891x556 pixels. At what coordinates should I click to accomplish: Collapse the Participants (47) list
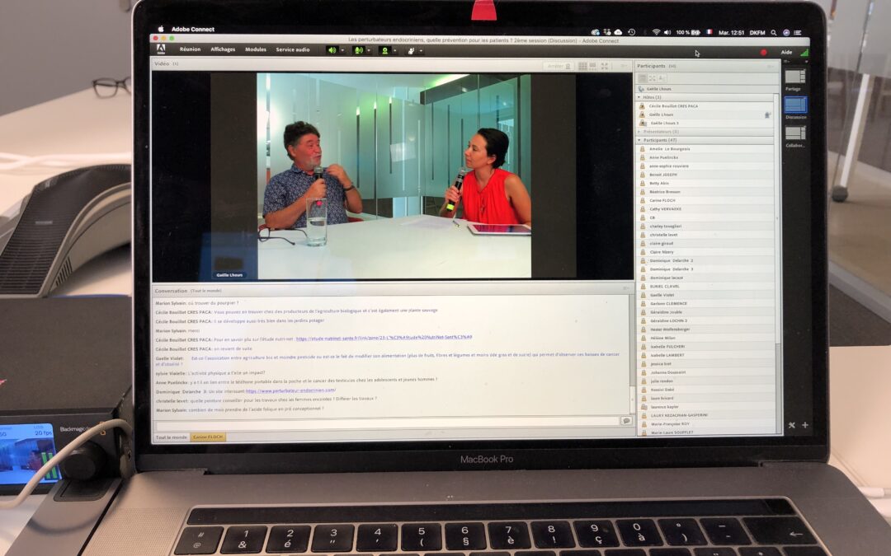pos(639,140)
